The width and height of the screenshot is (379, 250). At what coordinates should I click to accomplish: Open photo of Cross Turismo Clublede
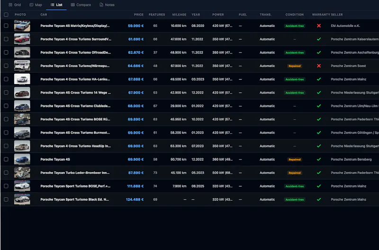tap(22, 106)
